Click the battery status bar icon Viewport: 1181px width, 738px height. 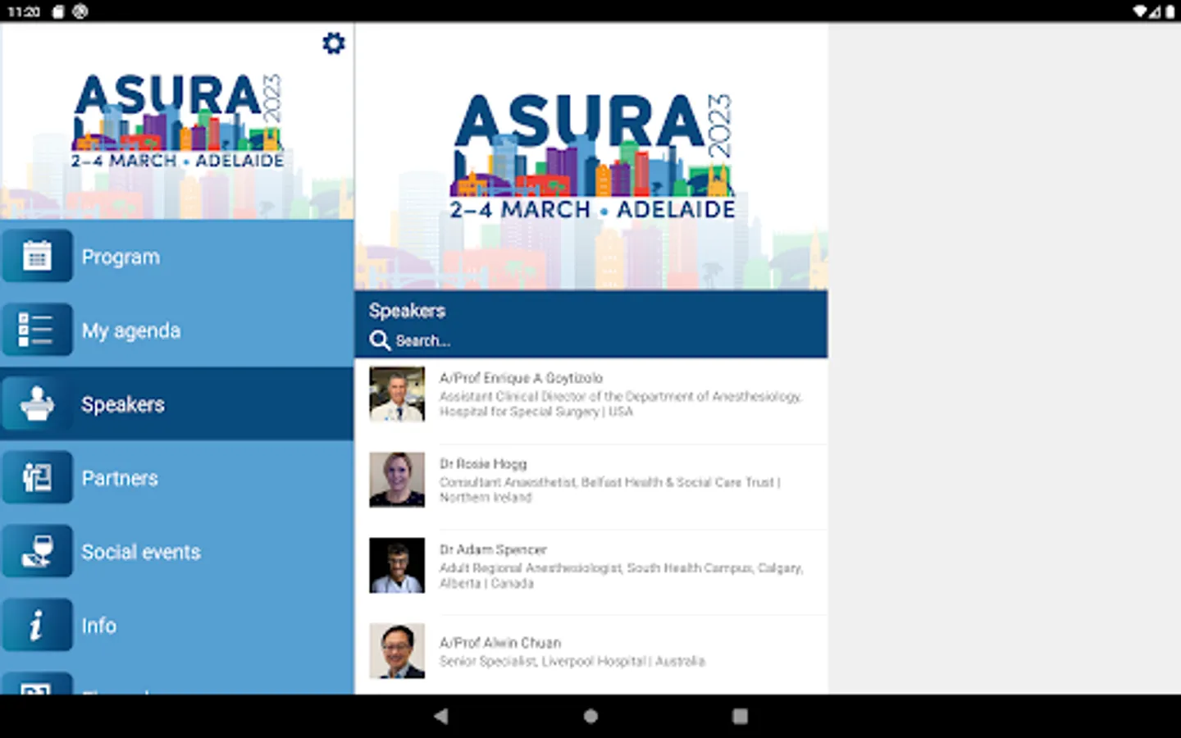[1170, 11]
